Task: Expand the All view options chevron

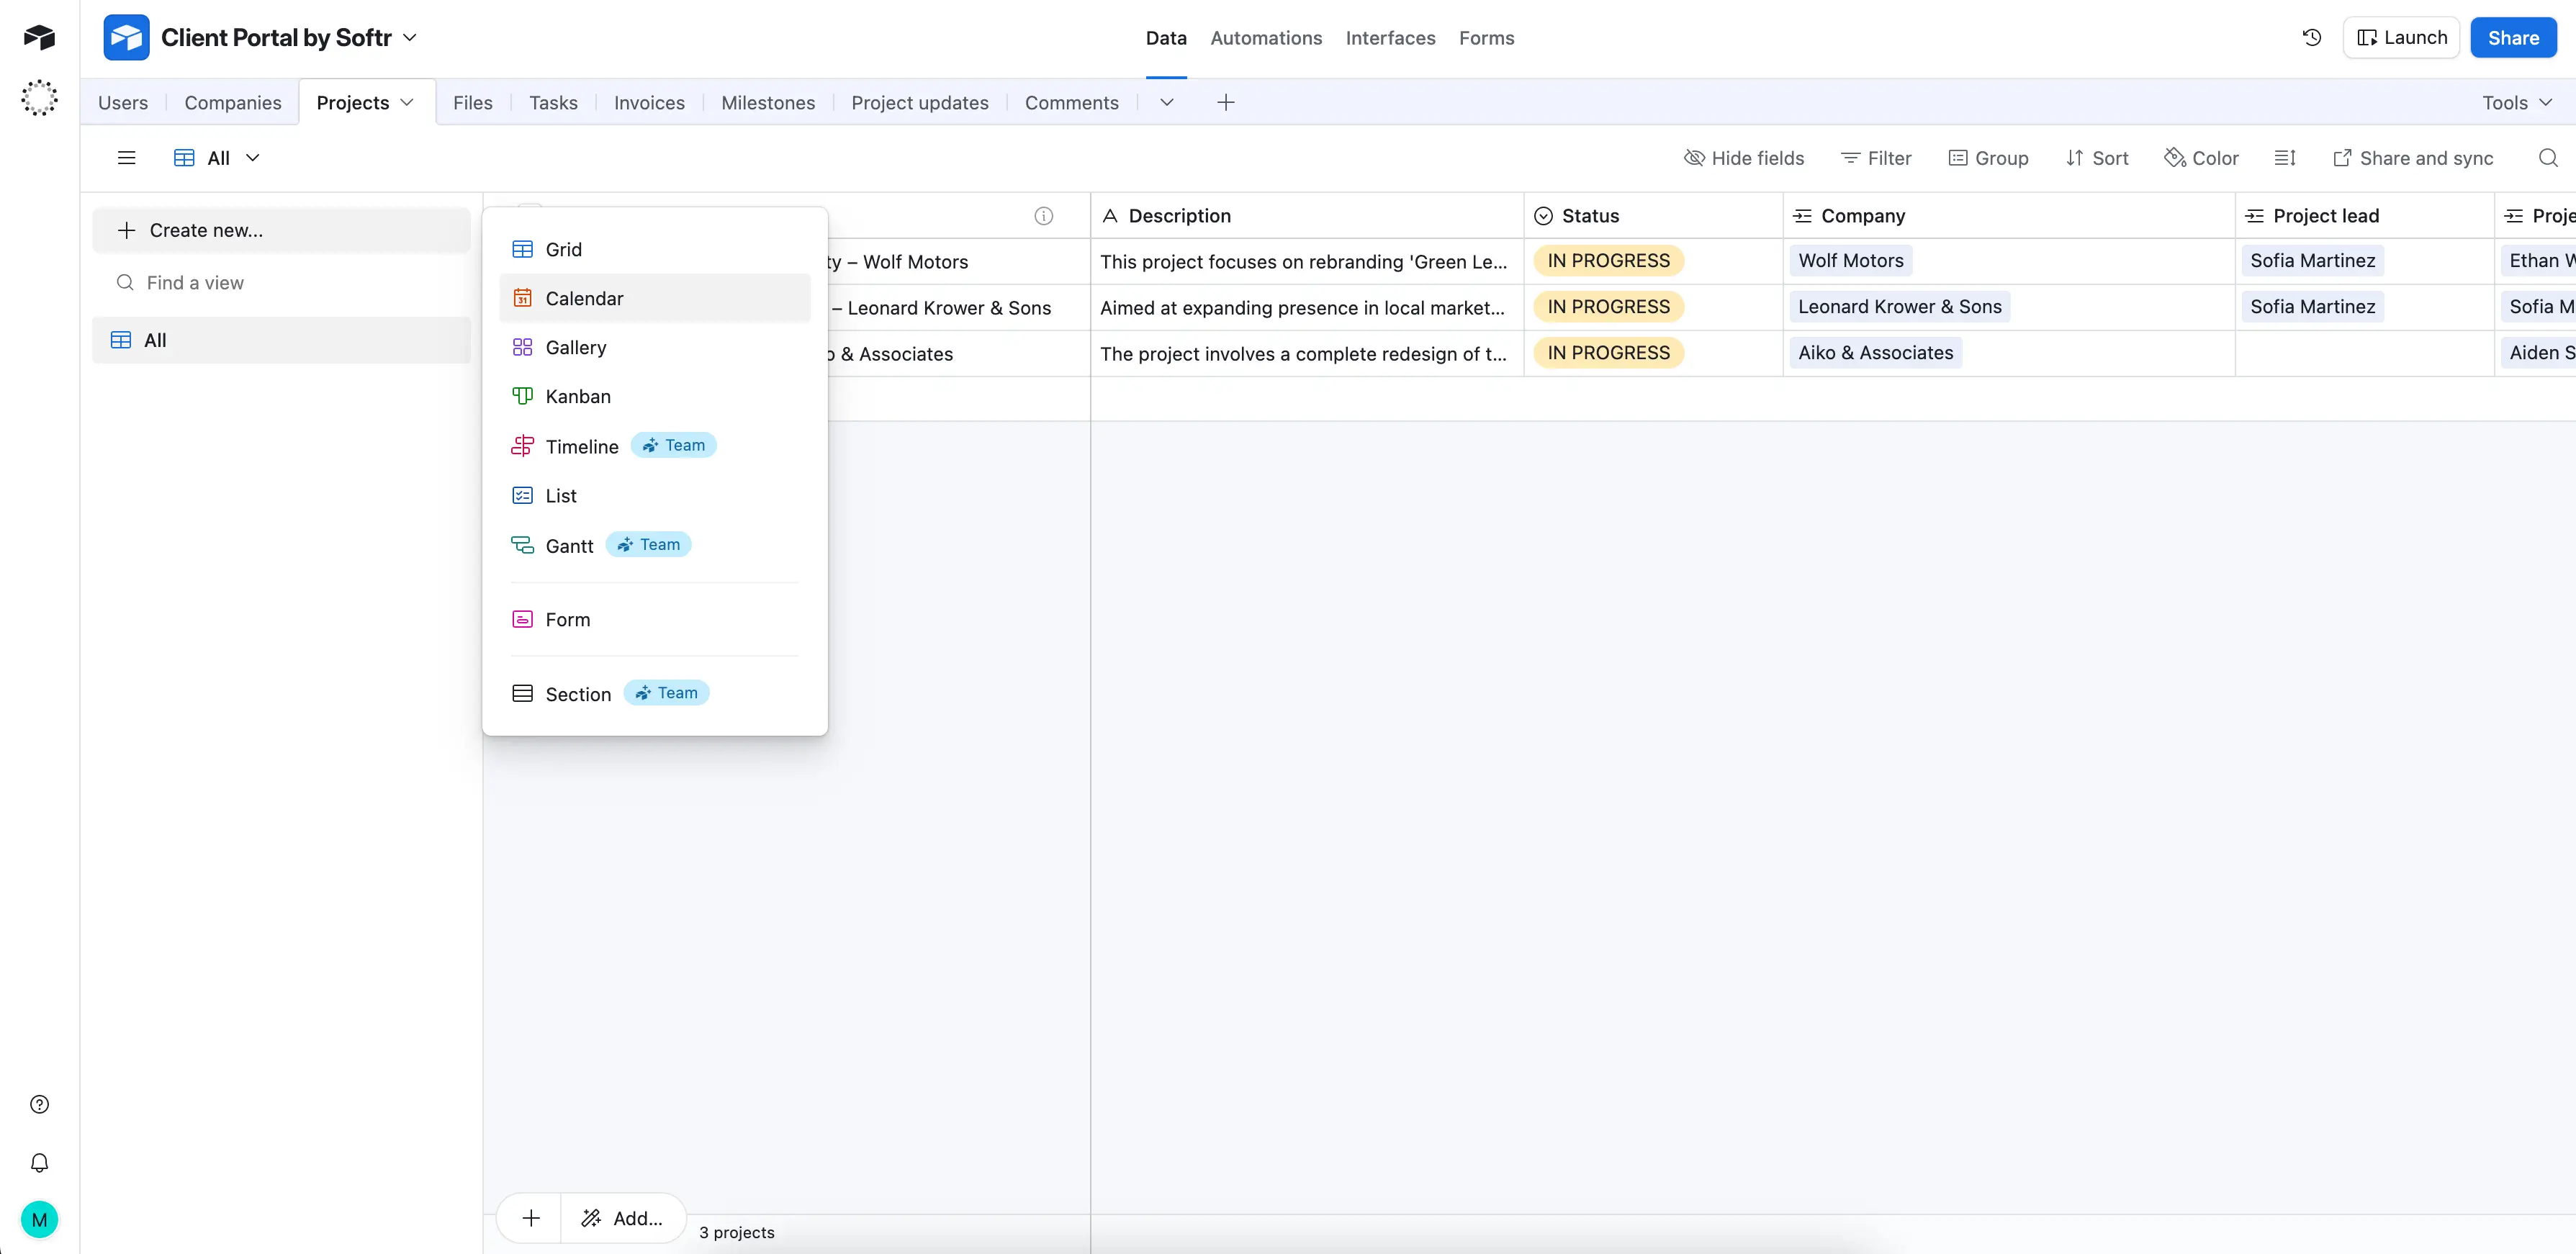Action: pyautogui.click(x=253, y=157)
